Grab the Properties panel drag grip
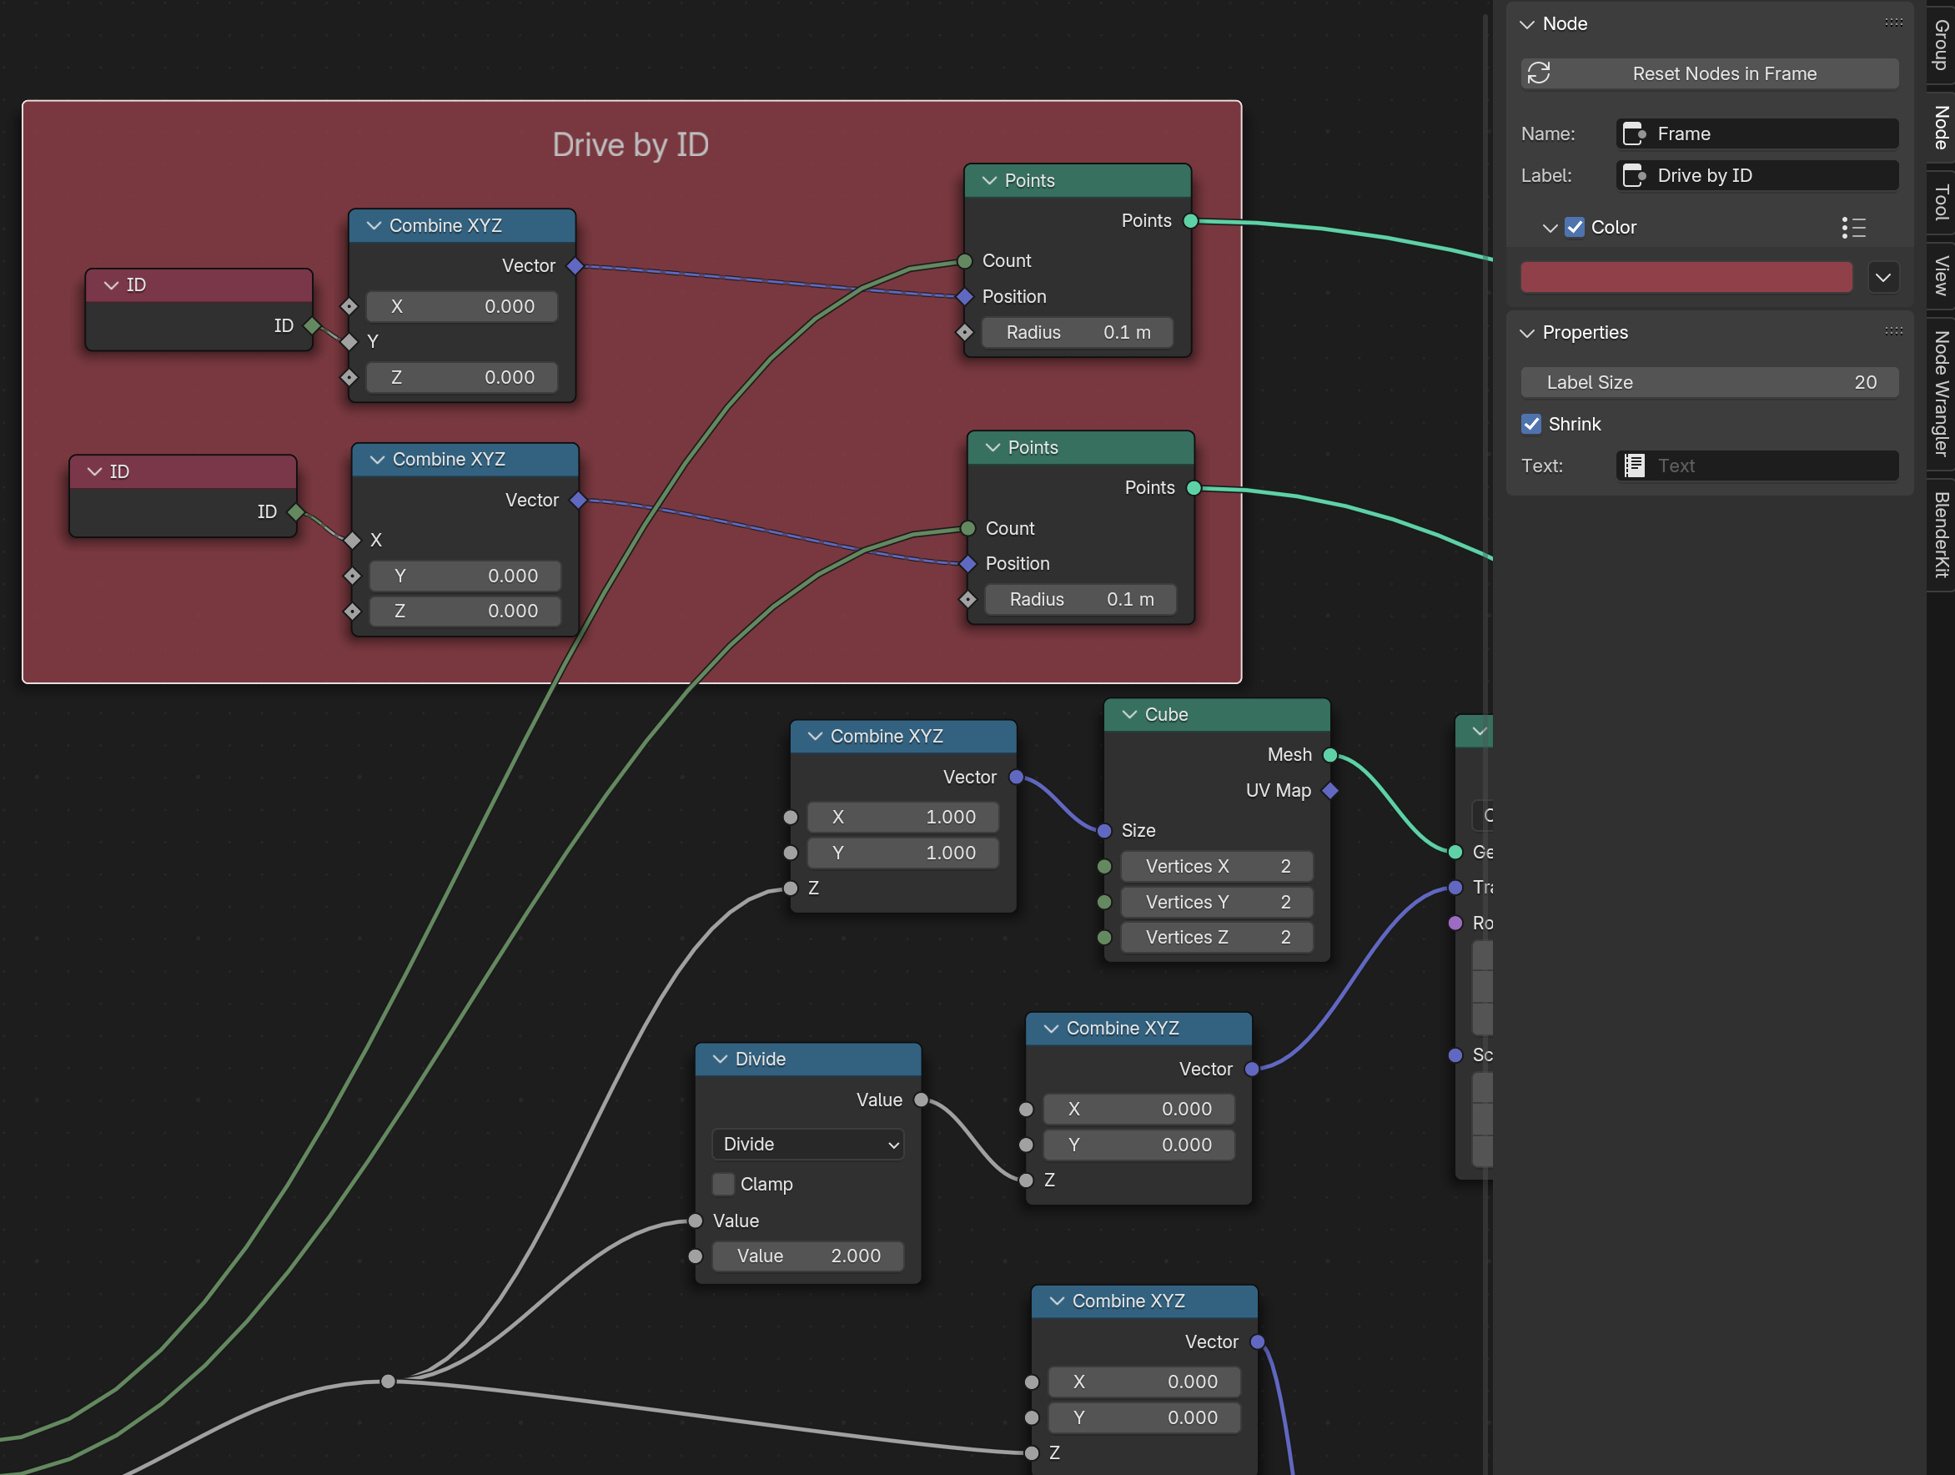 (x=1893, y=331)
